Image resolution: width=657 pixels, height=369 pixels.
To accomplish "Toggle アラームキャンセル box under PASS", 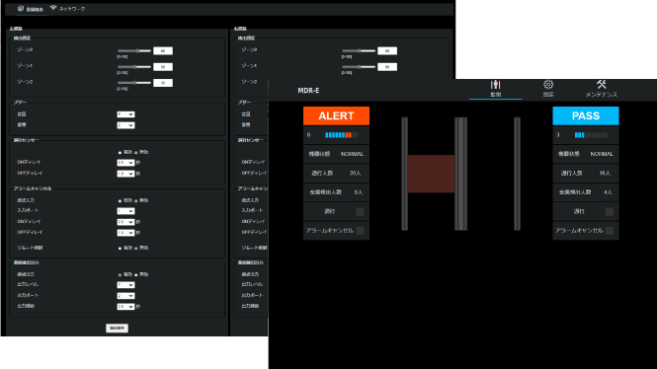I will point(610,231).
